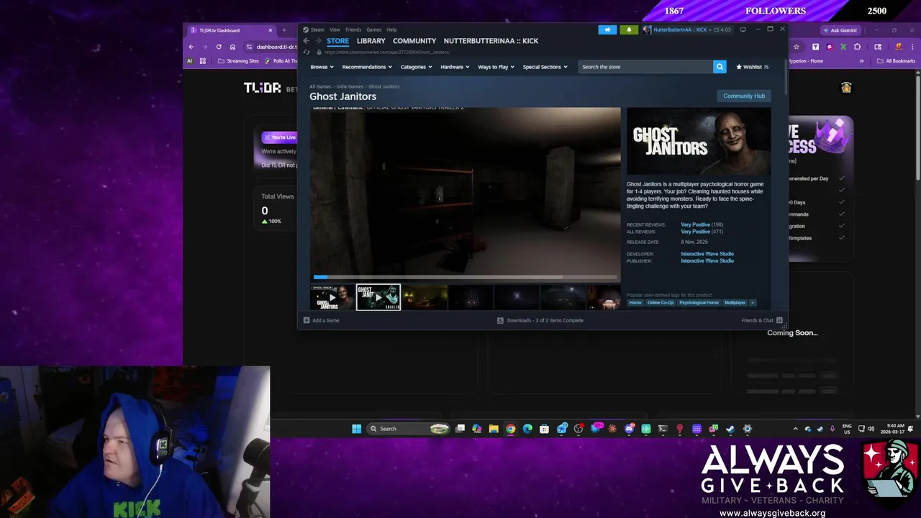Expand the Browse store dropdown
The image size is (921, 518).
click(322, 67)
